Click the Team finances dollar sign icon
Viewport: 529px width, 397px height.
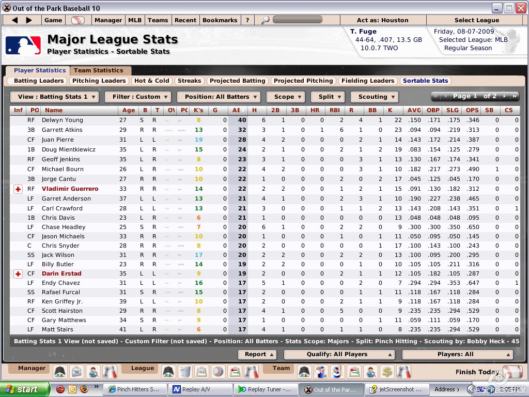387,372
